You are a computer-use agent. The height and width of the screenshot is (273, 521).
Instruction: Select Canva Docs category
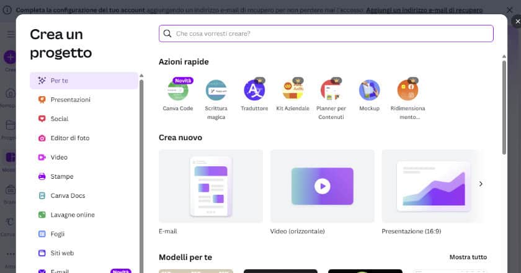pos(84,195)
